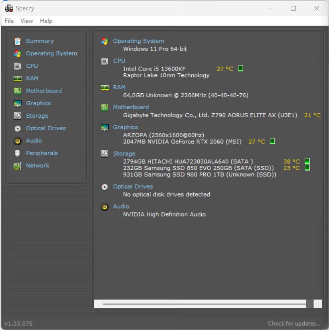
Task: Click 'NVIDIA High Definition Audio' text
Action: 164,214
